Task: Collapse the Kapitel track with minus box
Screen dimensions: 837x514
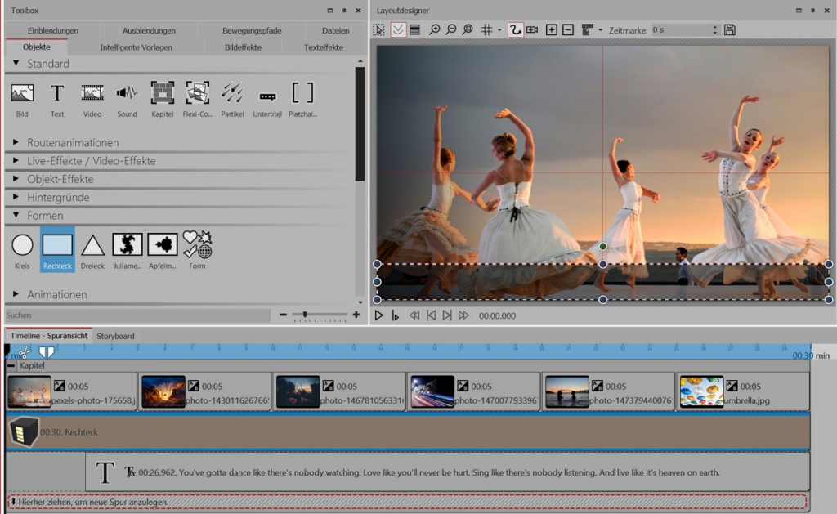Action: pyautogui.click(x=11, y=365)
